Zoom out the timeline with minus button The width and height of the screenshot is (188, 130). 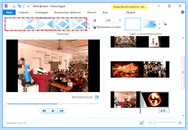[150, 123]
